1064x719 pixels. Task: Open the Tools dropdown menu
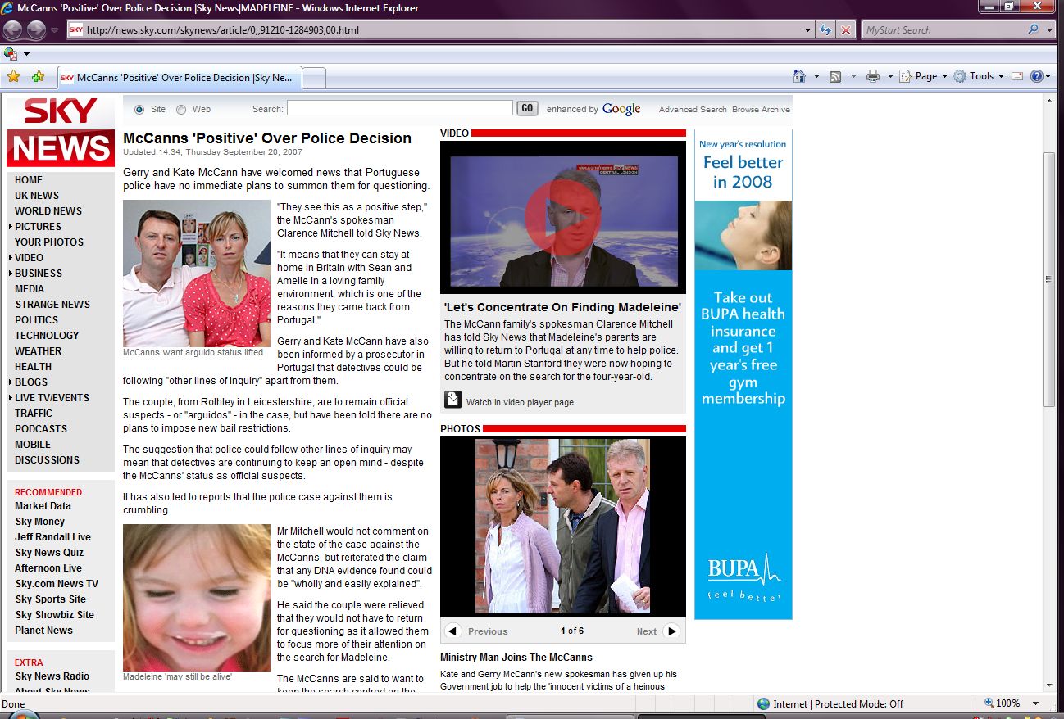coord(980,76)
